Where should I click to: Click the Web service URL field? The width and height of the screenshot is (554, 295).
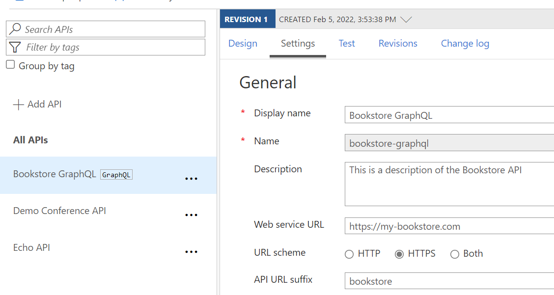coord(449,226)
